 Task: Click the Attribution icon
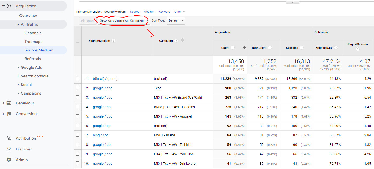coord(9,138)
